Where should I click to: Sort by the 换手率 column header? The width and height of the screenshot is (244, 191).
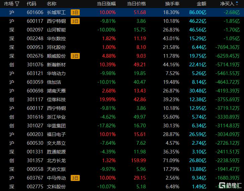point(172,4)
